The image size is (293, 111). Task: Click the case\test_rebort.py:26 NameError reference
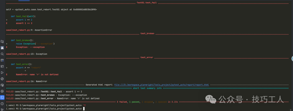(x=27, y=81)
